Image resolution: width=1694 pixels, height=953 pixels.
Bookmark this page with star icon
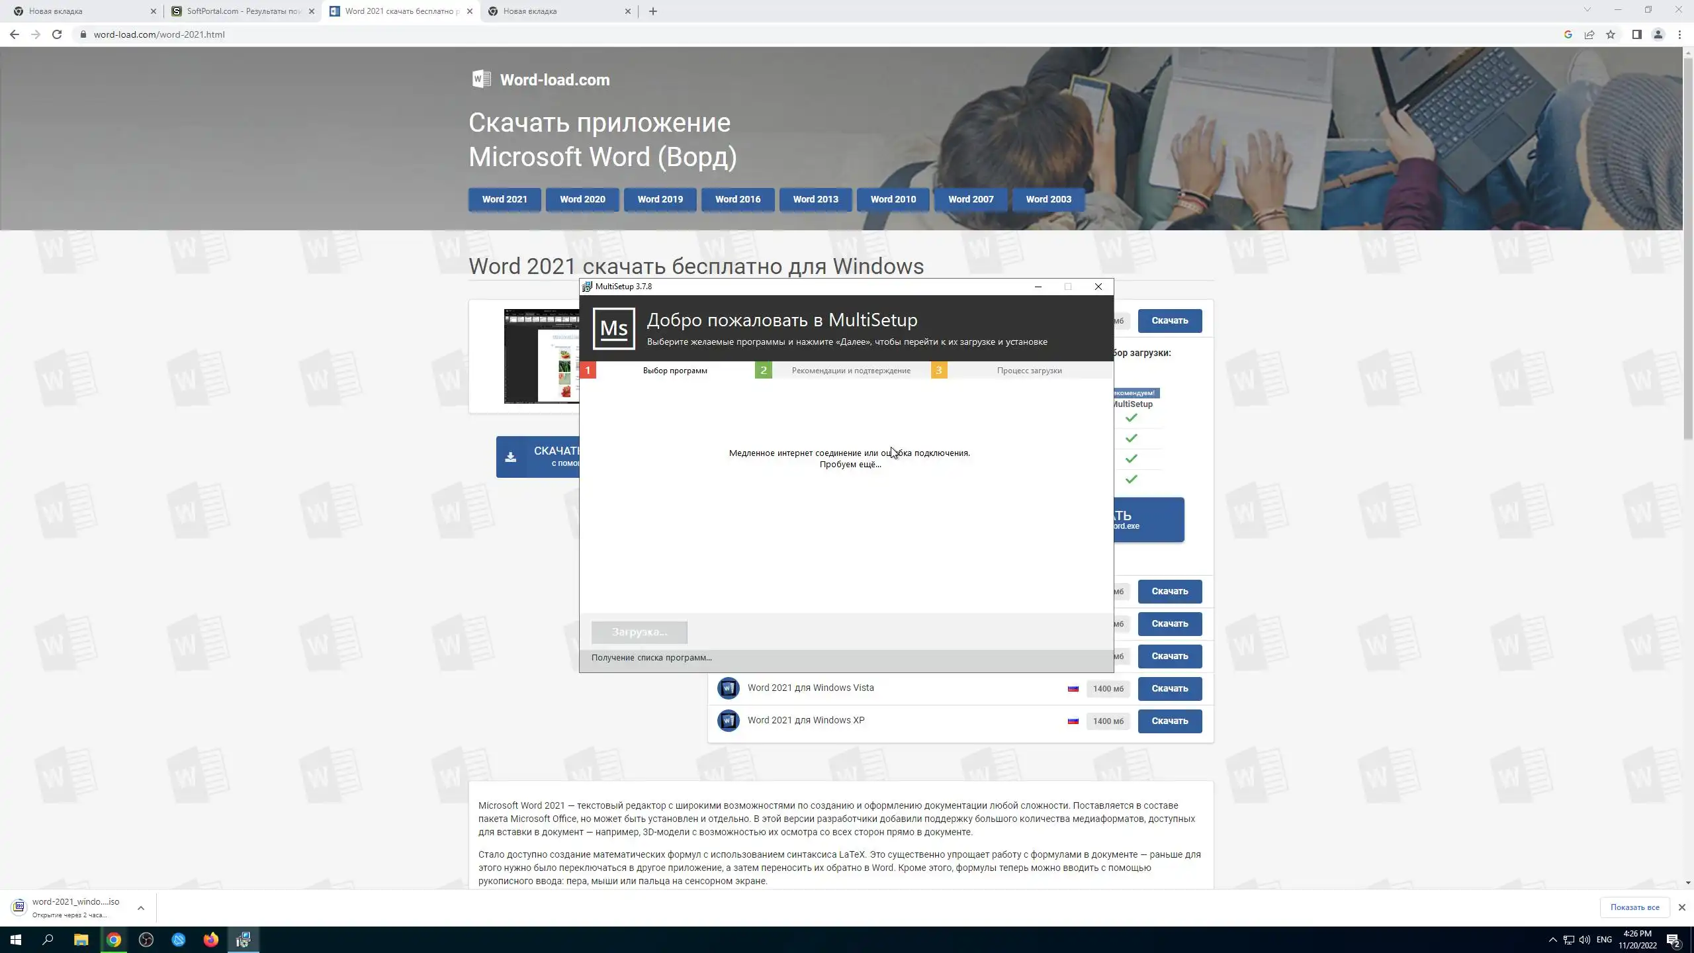coord(1611,34)
